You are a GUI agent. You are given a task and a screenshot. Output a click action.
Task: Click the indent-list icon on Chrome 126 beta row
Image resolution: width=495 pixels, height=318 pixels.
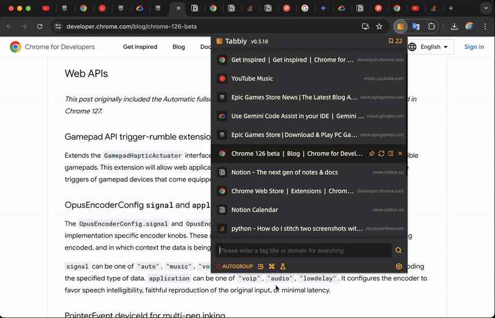coord(391,154)
